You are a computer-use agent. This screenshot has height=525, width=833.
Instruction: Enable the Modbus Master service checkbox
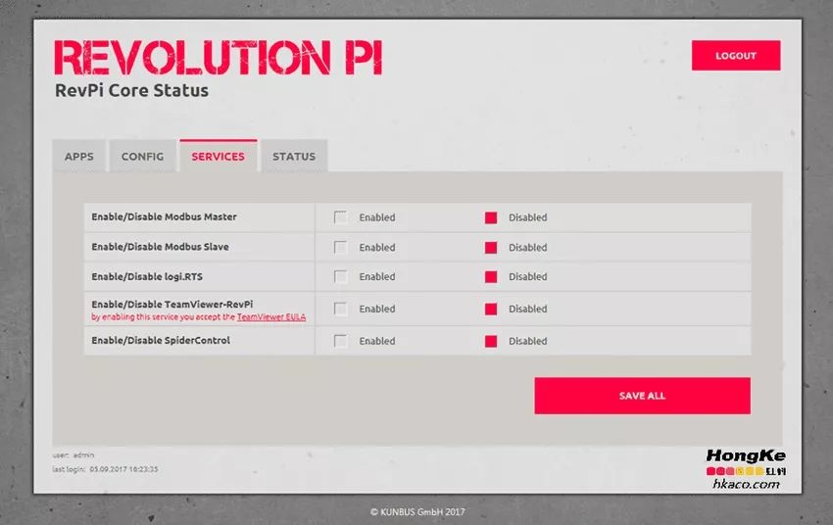tap(340, 217)
